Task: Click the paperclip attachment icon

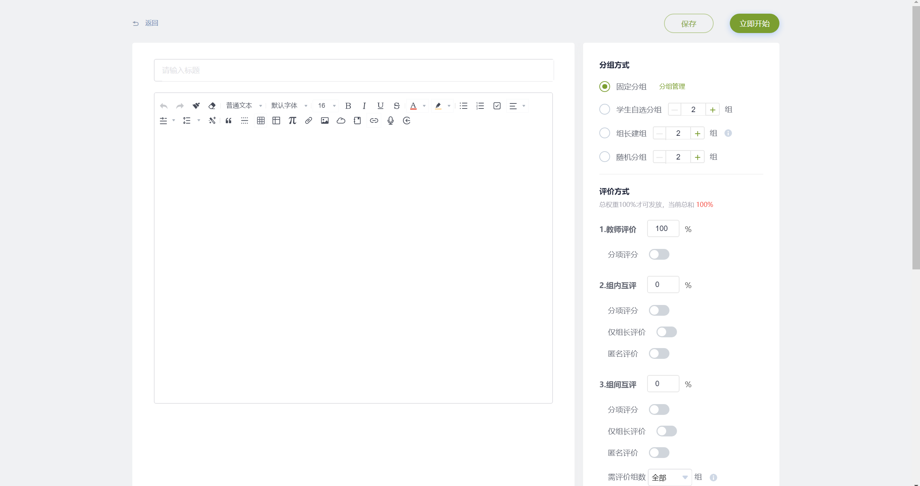Action: pos(308,121)
